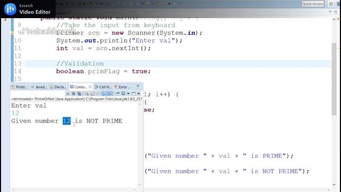Toggle show console when standard error changes

click(110, 94)
